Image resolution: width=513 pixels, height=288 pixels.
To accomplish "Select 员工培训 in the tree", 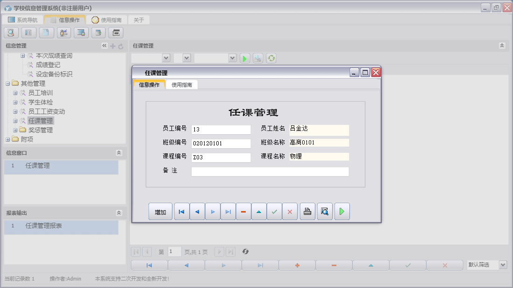I will (40, 93).
